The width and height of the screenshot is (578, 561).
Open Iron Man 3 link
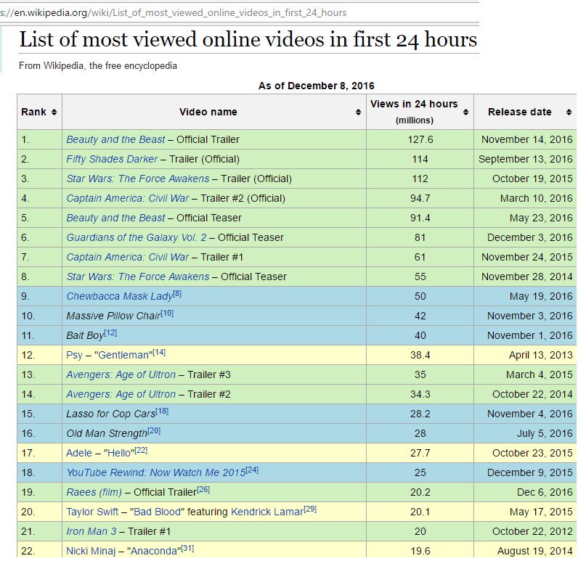point(91,531)
